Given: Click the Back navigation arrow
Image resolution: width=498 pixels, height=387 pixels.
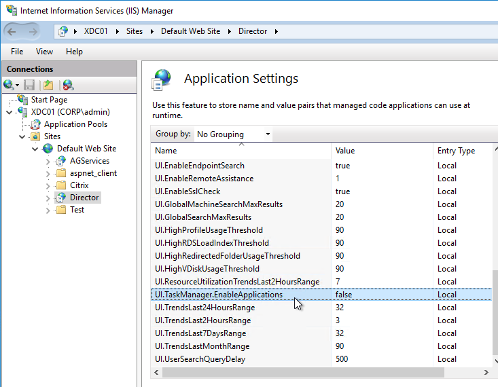Looking at the screenshot, I should click(12, 31).
